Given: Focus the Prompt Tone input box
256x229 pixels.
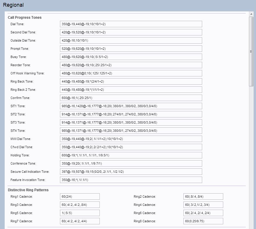Looking at the screenshot, I should pos(131,49).
